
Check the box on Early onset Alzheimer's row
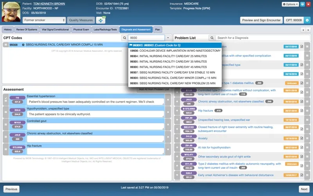pos(307,175)
